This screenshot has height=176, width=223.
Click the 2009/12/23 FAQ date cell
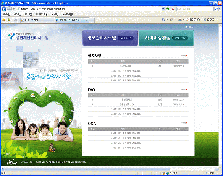click(178, 104)
